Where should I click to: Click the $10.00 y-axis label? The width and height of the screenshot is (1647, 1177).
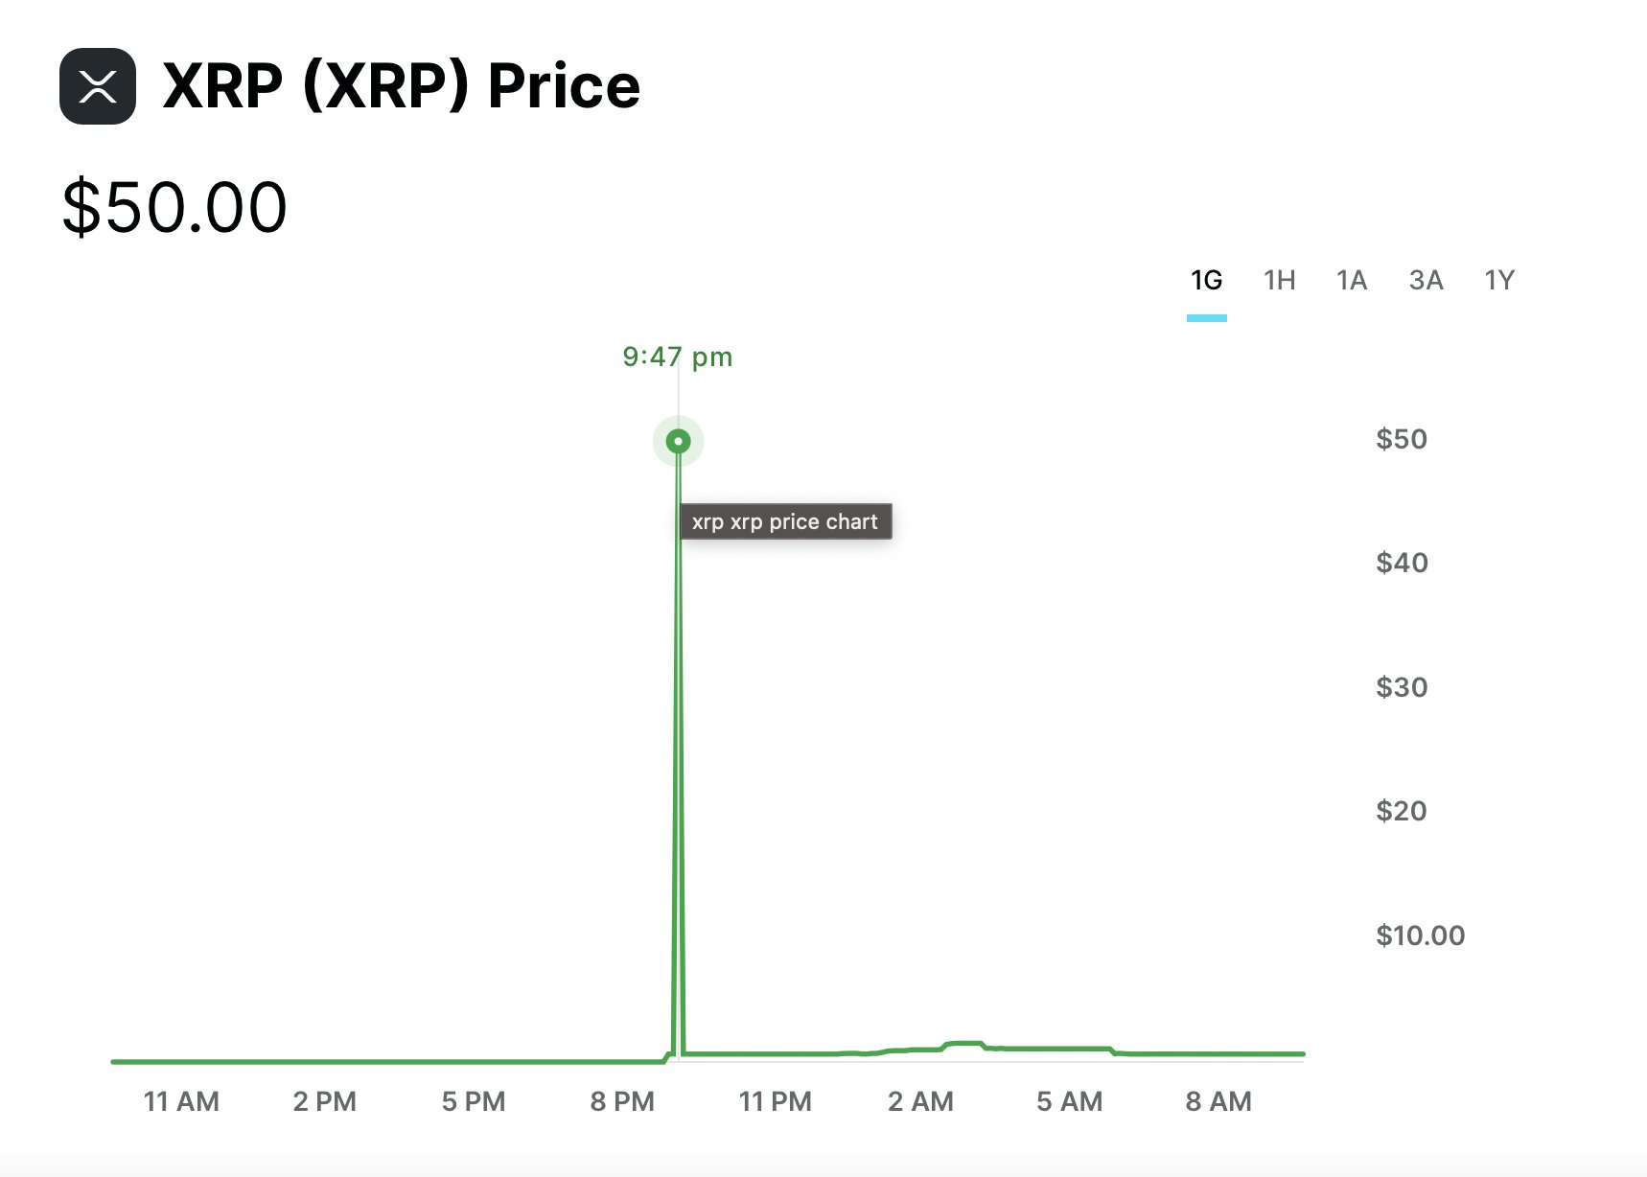coord(1420,936)
